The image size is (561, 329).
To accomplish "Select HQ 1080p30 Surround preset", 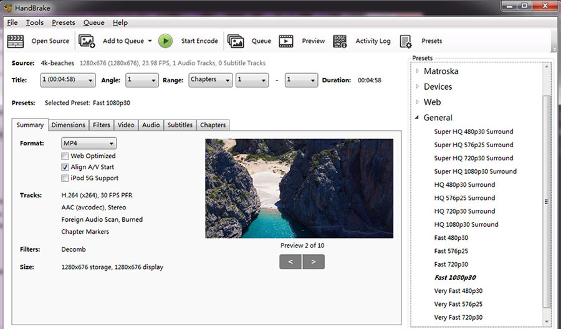I will (466, 224).
